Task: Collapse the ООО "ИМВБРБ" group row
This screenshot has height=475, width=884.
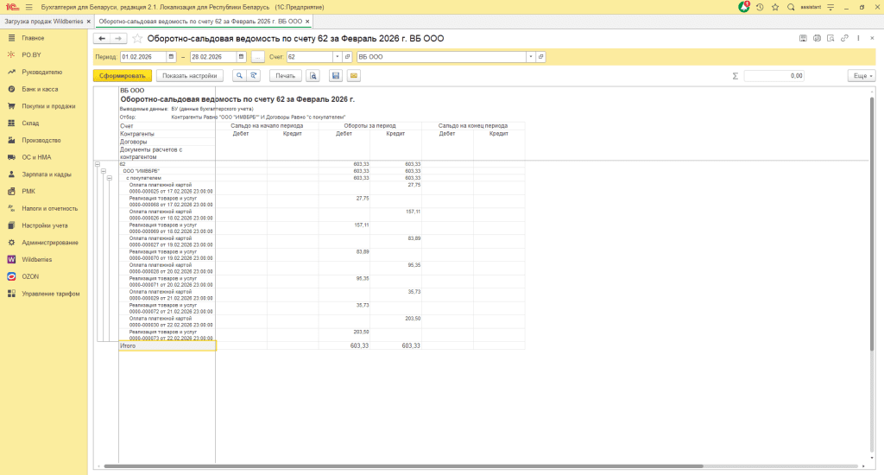Action: [104, 171]
